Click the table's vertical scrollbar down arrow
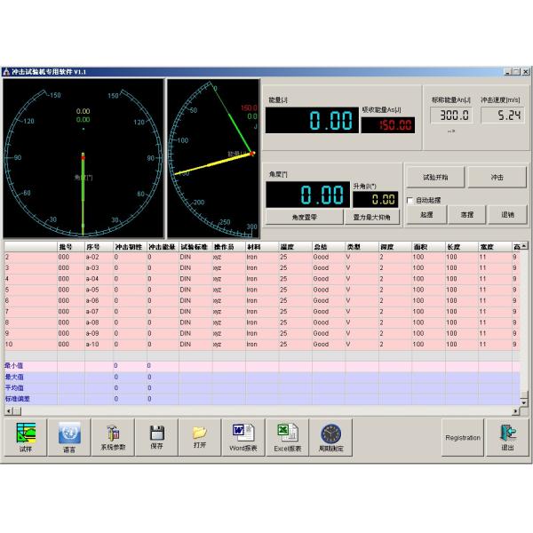Viewport: 533px width, 533px height. [524, 402]
